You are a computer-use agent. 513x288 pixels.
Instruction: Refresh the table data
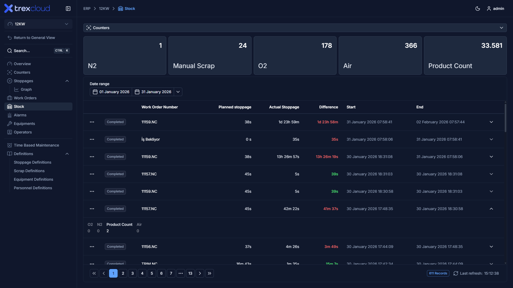point(456,273)
